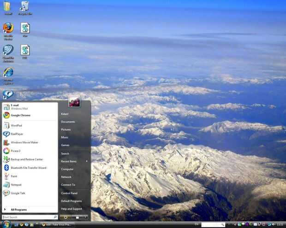Open shutdown options arrow

85,217
